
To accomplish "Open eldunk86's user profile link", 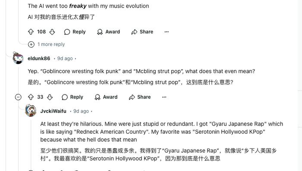I will (x=39, y=58).
